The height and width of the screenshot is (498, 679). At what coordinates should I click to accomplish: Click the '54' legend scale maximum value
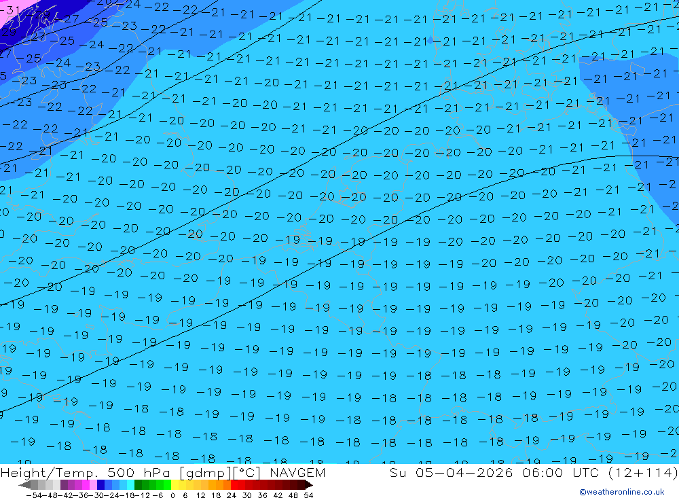coord(308,495)
